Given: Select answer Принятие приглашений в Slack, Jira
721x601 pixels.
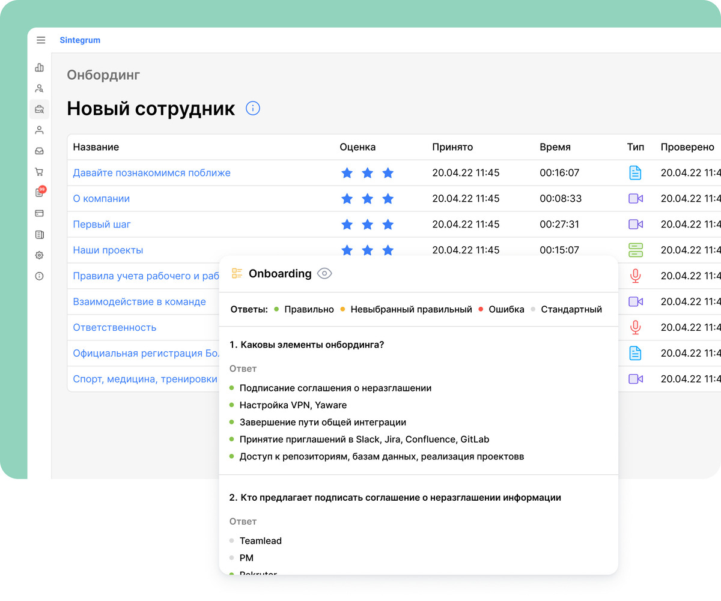Looking at the screenshot, I should coord(364,439).
